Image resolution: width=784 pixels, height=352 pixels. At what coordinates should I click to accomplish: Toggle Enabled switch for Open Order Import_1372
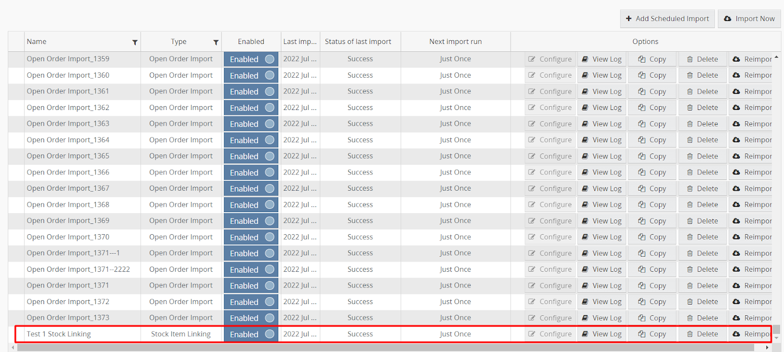(x=251, y=302)
